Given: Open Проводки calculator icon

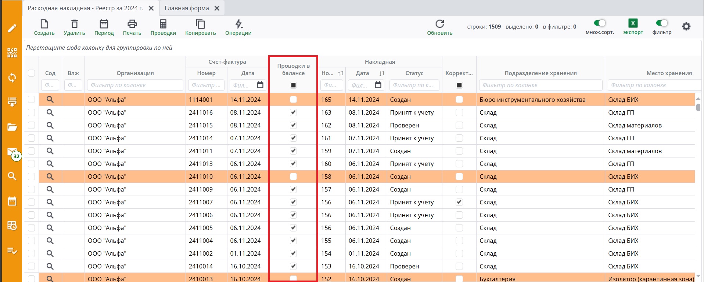Looking at the screenshot, I should (163, 25).
